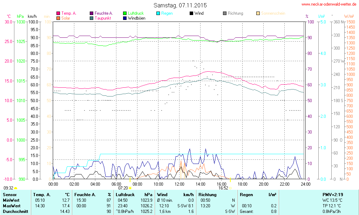Click the dark blue Windböen legend swatch
359x215 pixels.
tap(125, 18)
